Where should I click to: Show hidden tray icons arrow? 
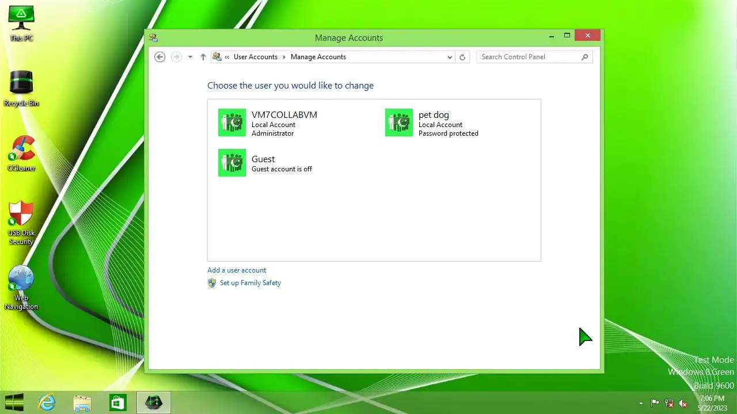(x=641, y=403)
